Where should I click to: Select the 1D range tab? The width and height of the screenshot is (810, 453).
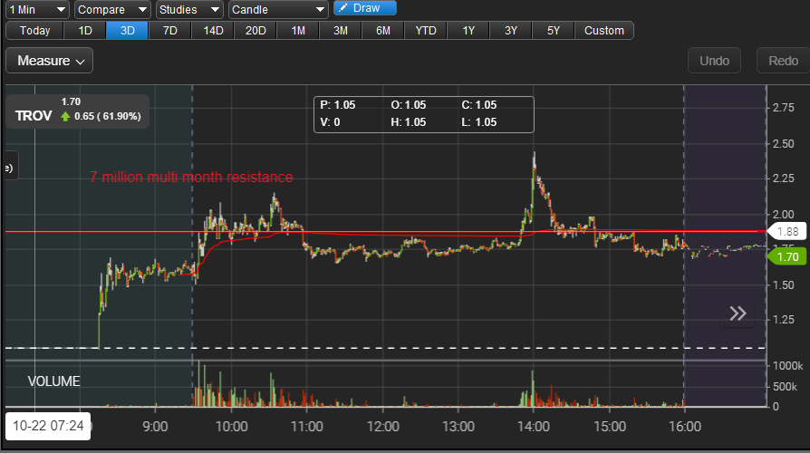tap(85, 31)
